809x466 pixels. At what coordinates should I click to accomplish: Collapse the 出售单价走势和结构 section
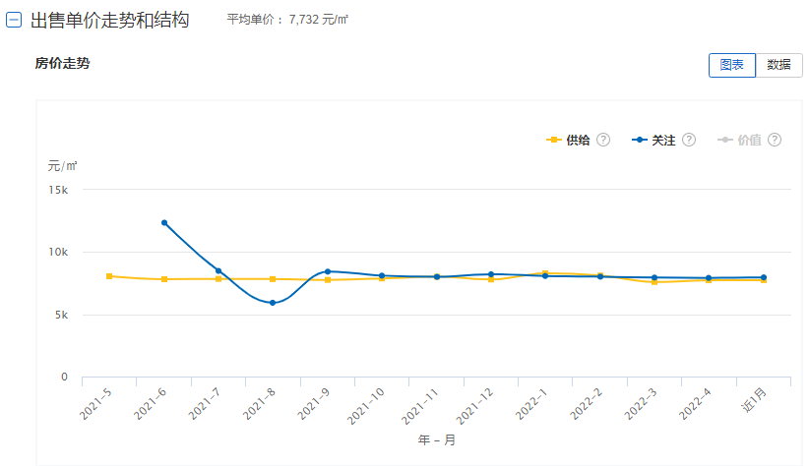click(15, 21)
